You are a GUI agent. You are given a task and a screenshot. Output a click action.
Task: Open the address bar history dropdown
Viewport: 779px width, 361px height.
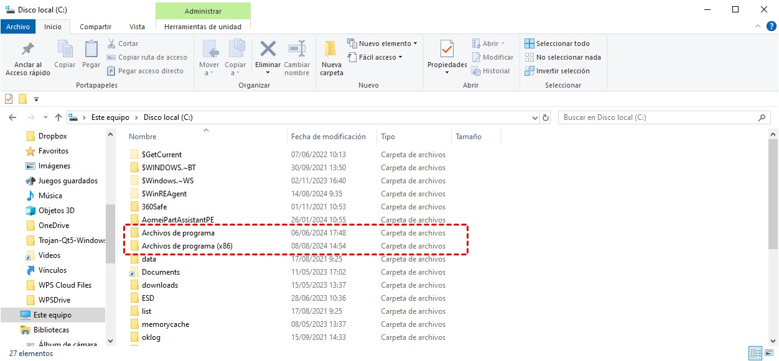(534, 117)
